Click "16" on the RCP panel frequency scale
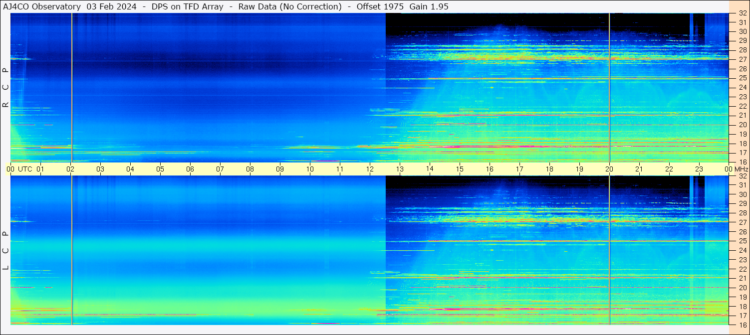Screen dimensions: 750x335 742,162
